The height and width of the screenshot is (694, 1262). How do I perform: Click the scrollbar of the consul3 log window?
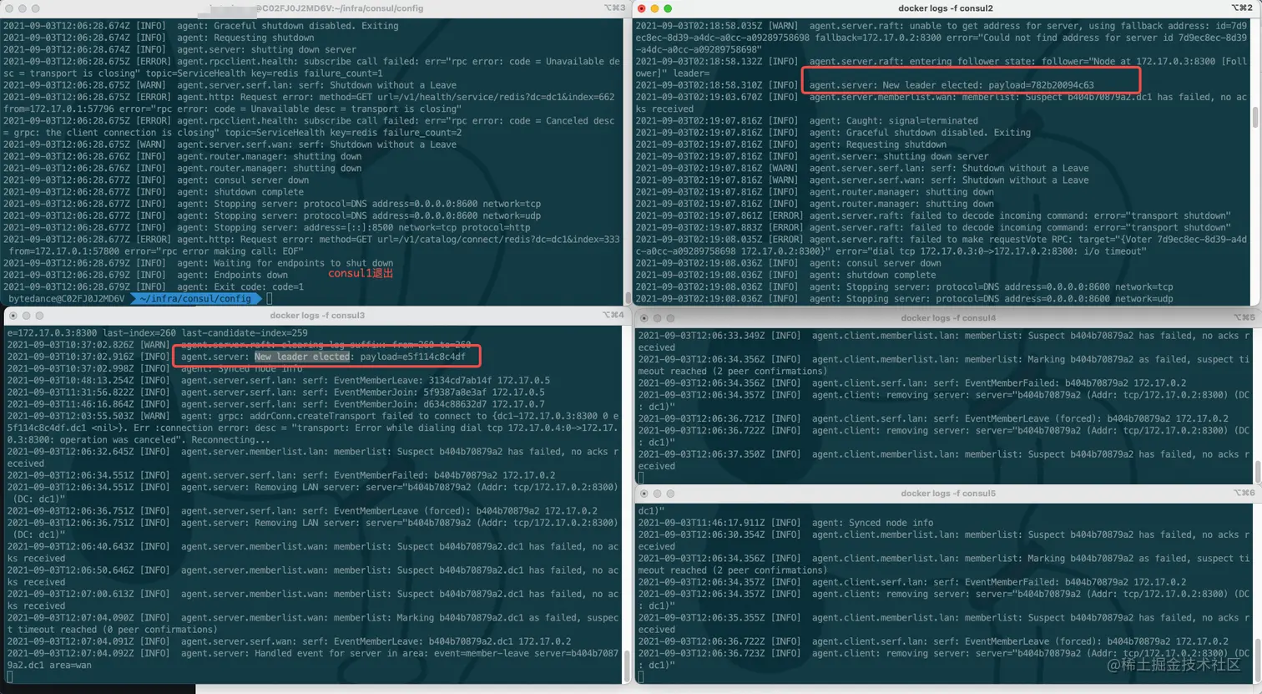(x=628, y=666)
